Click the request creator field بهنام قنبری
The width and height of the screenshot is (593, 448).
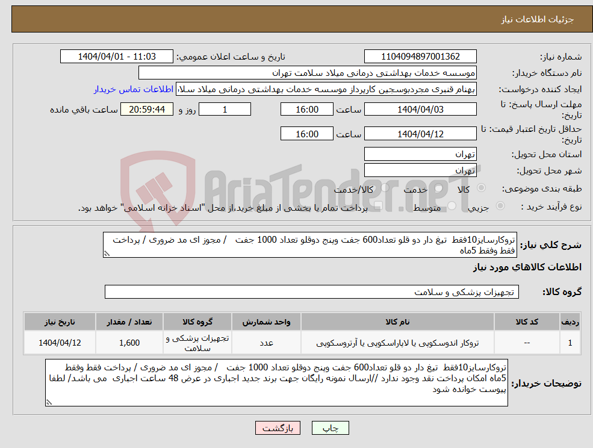tap(326, 89)
